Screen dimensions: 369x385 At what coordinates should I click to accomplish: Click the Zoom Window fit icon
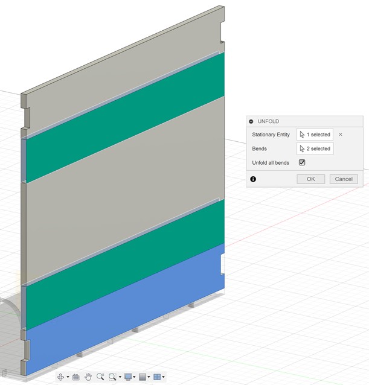pos(112,377)
